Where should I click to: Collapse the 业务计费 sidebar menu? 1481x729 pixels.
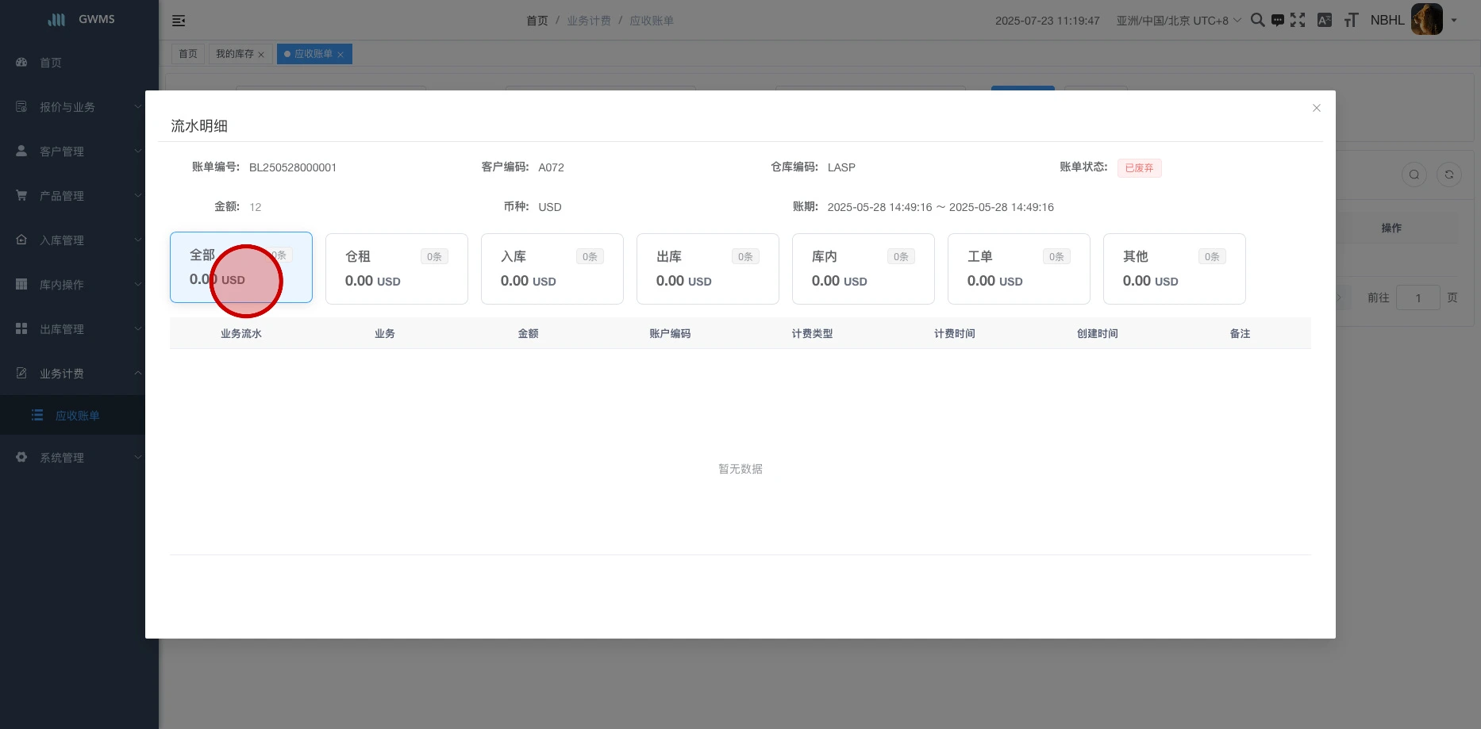point(78,374)
